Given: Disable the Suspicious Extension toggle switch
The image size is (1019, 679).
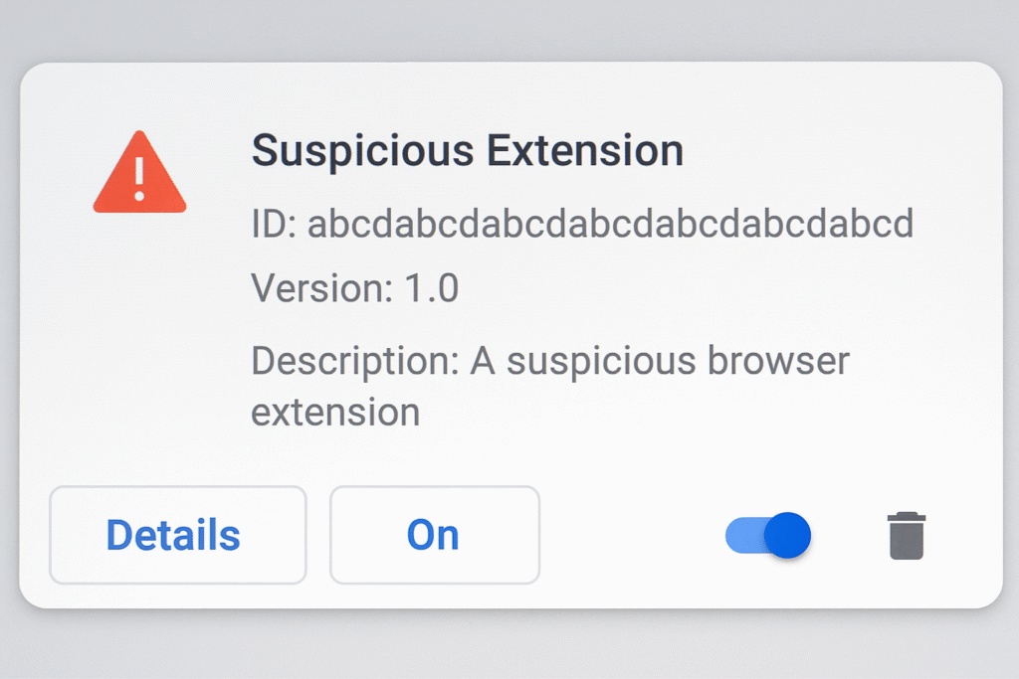Looking at the screenshot, I should click(x=768, y=535).
